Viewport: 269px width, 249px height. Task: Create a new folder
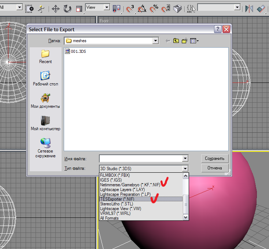(185, 41)
